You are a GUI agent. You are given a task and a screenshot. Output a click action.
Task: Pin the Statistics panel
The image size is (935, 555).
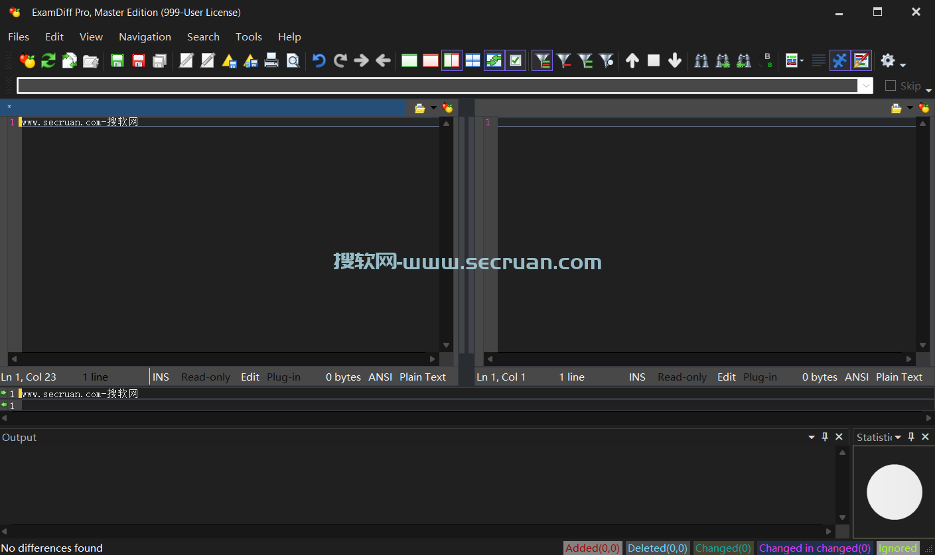pyautogui.click(x=911, y=437)
